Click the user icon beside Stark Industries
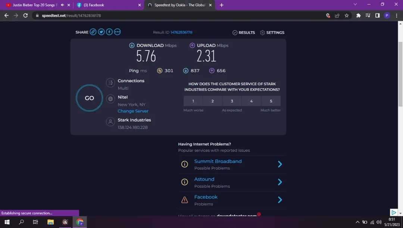 point(110,122)
